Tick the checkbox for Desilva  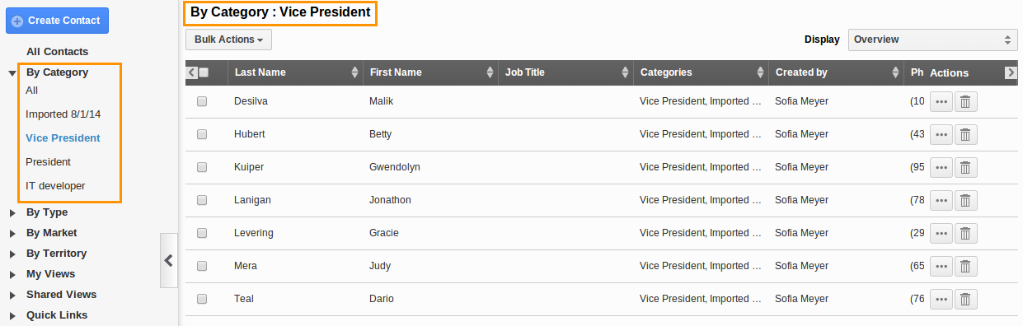(x=202, y=101)
